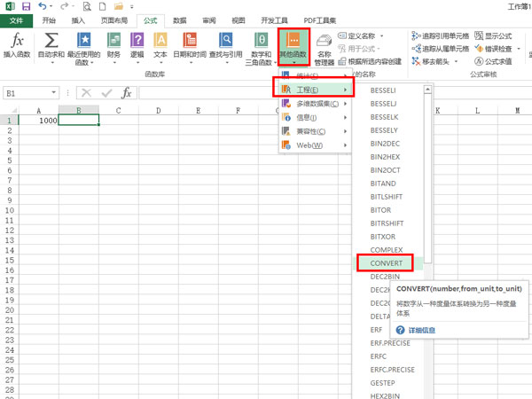
Task: Select CONVERT from the function list
Action: 387,264
